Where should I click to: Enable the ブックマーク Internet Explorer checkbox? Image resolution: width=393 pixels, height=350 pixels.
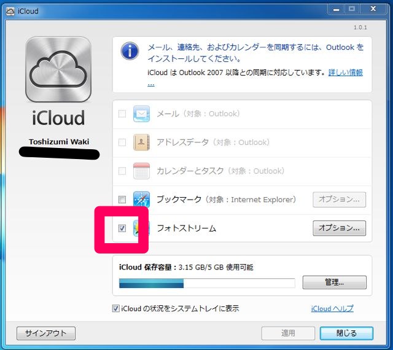tap(122, 200)
